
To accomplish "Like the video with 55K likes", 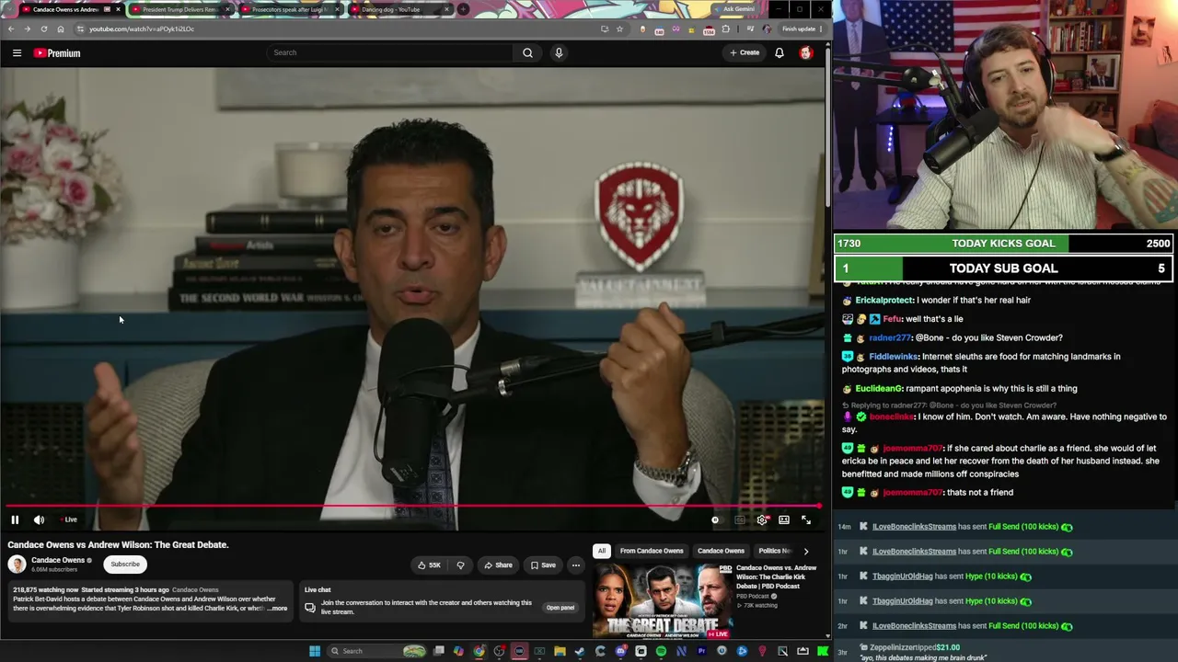I will 429,565.
